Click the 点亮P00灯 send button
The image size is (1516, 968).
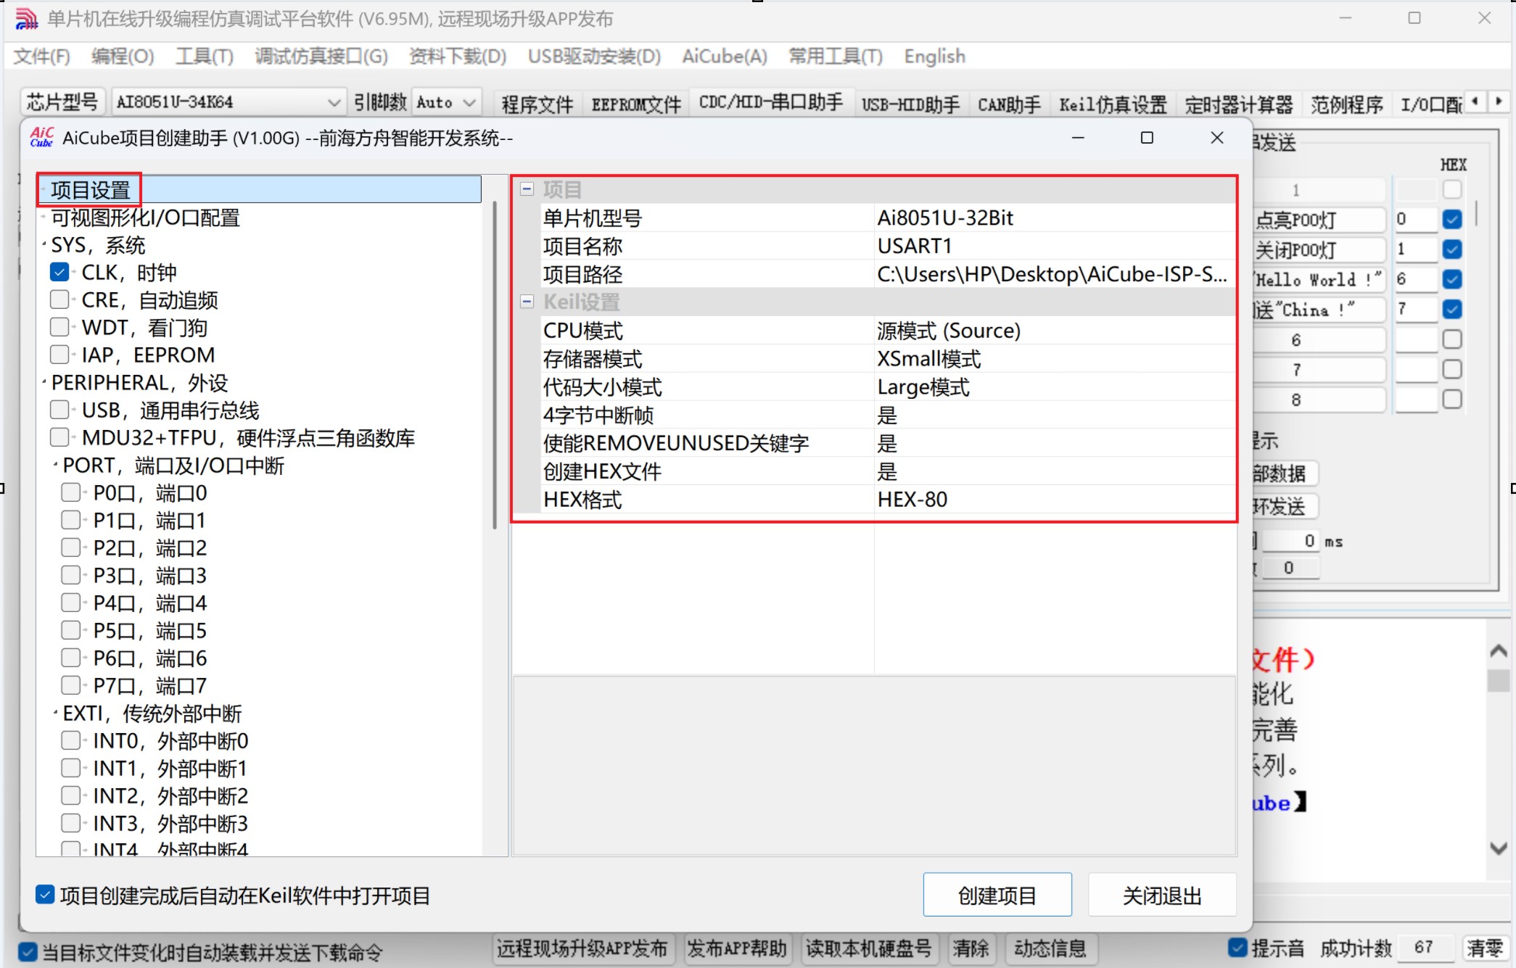pos(1319,220)
